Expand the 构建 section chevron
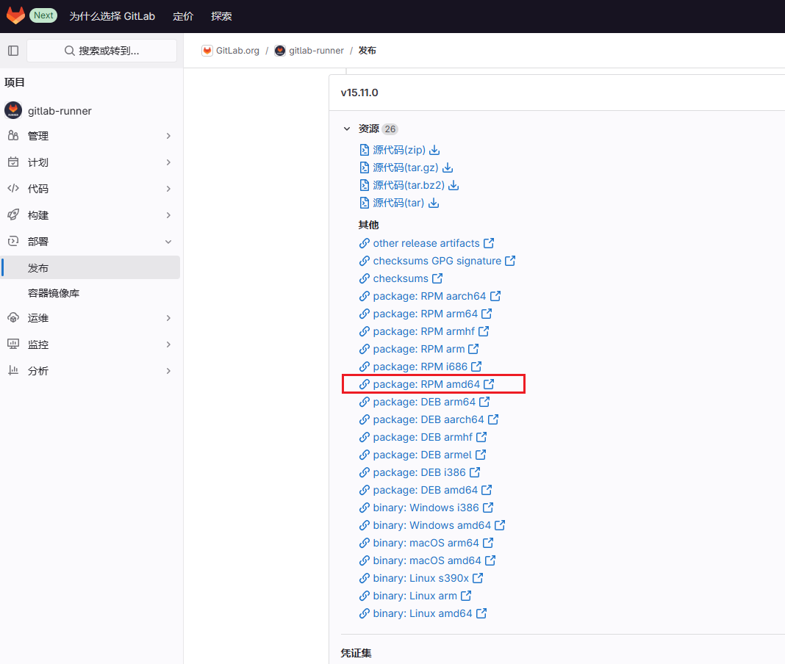785x664 pixels. click(169, 215)
